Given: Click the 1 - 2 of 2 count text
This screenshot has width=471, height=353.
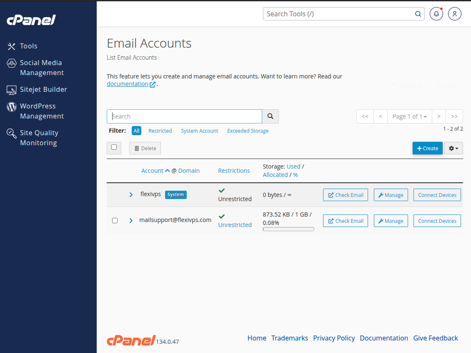Looking at the screenshot, I should tap(453, 129).
